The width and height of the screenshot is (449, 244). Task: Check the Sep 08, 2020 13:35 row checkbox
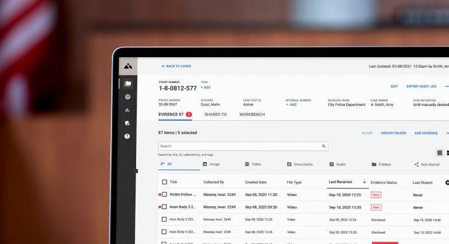(164, 232)
